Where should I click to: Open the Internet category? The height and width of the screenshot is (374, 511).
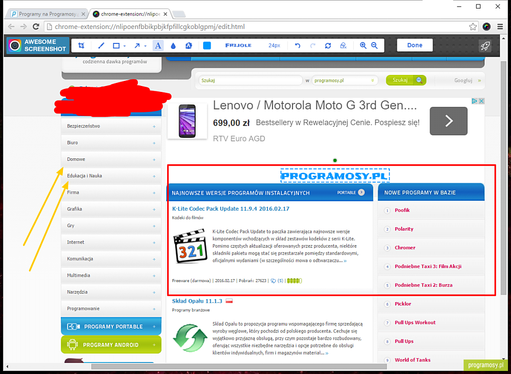point(111,242)
